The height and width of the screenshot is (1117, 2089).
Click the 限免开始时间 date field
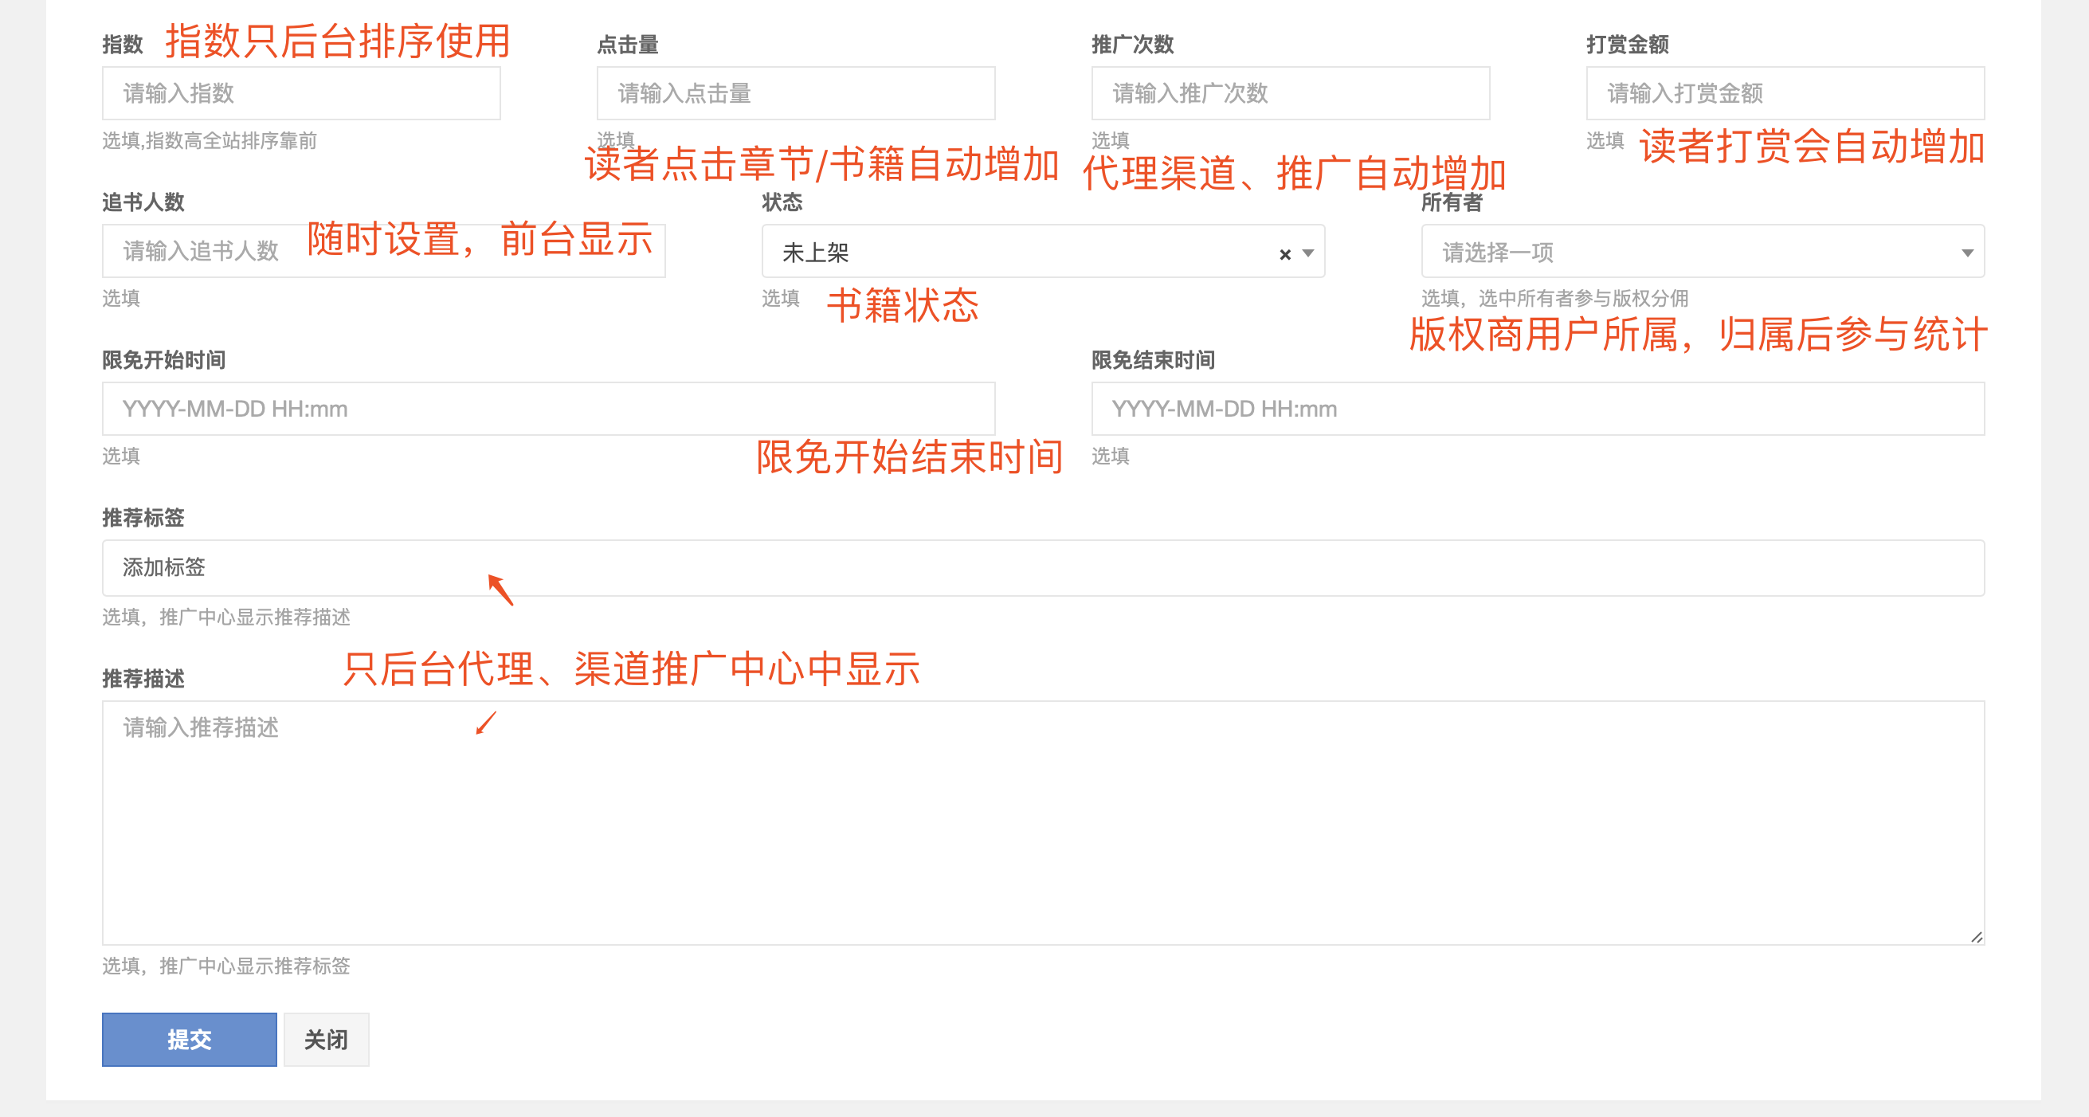(x=548, y=409)
